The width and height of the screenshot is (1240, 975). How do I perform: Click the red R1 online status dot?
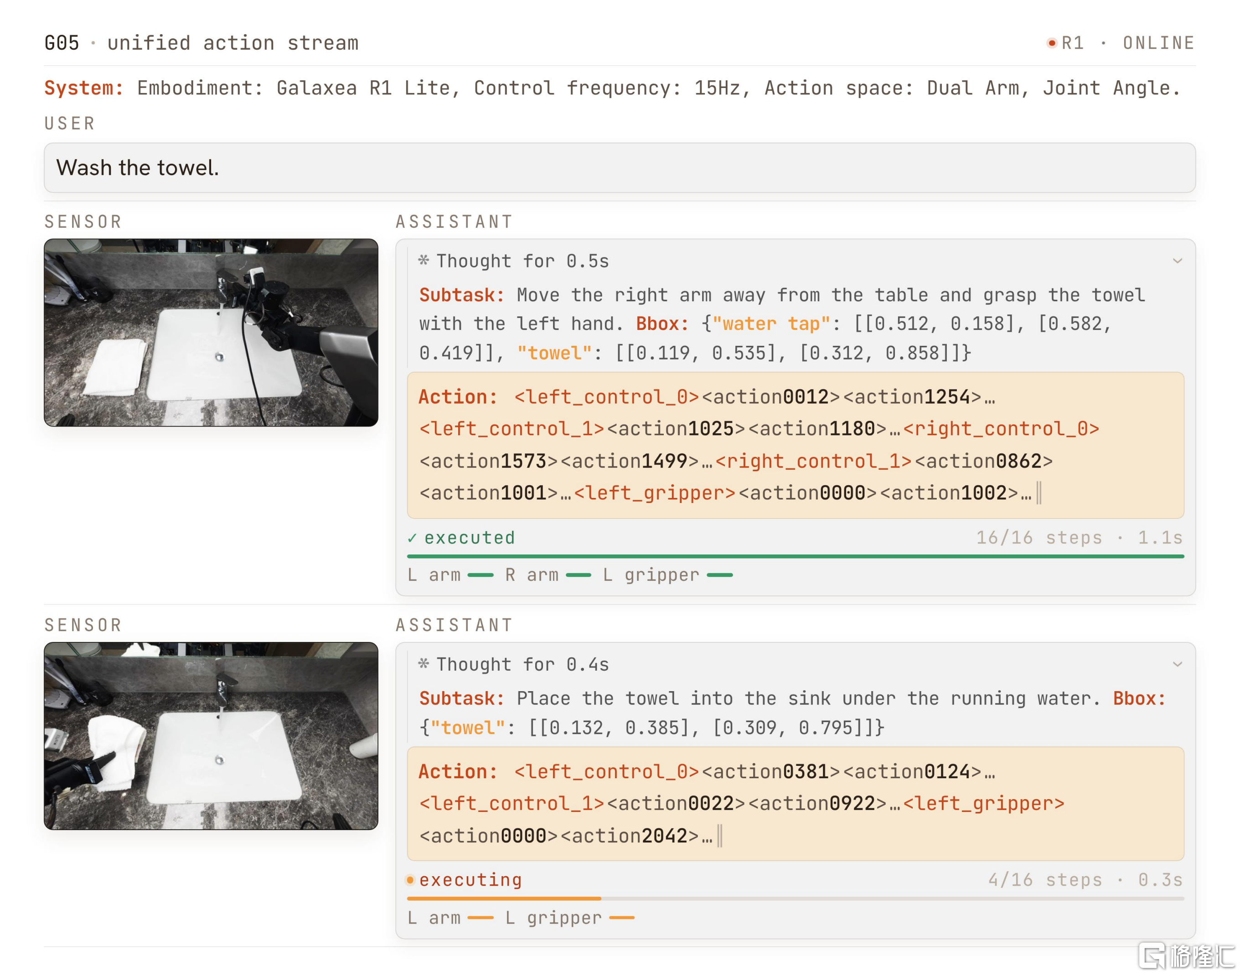click(x=1052, y=43)
